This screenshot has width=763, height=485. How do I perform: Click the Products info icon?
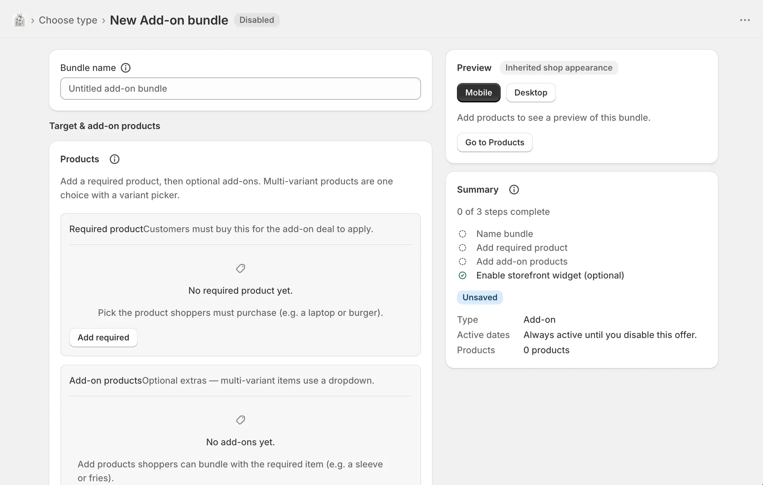[x=115, y=159]
